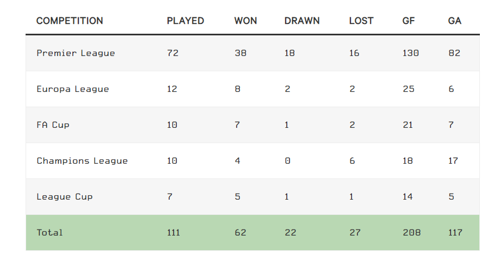
Task: Click the Europa League row label
Action: (x=73, y=89)
